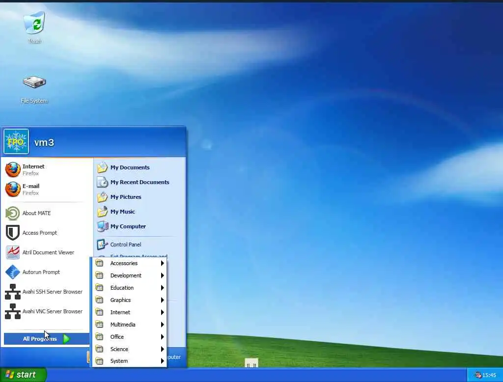Click the Multimedia folder icon

click(99, 325)
